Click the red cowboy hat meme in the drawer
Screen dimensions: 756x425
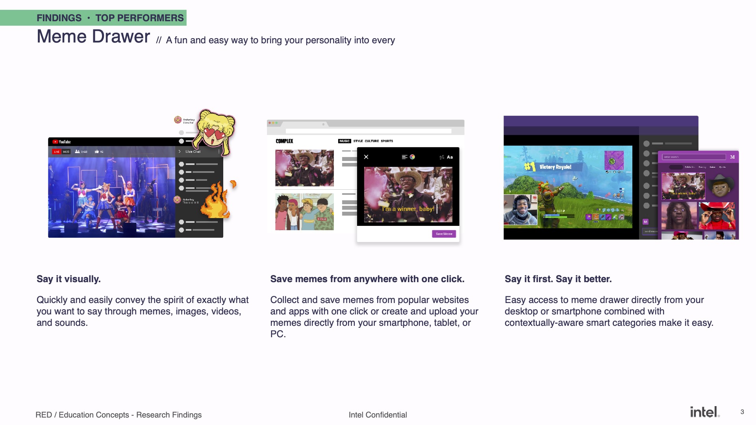coord(717,216)
